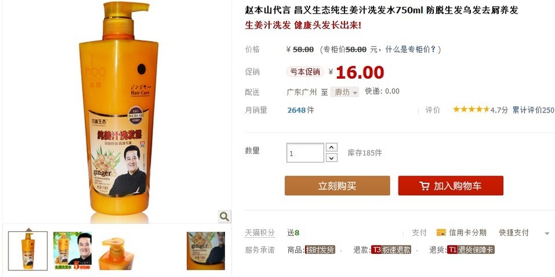Click the shopping cart icon in red button

424,186
